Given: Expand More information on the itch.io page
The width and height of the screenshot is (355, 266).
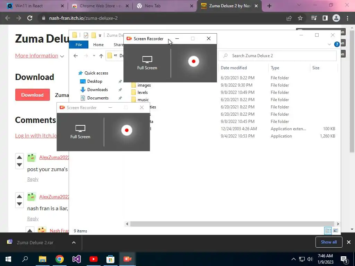Looking at the screenshot, I should tap(40, 56).
